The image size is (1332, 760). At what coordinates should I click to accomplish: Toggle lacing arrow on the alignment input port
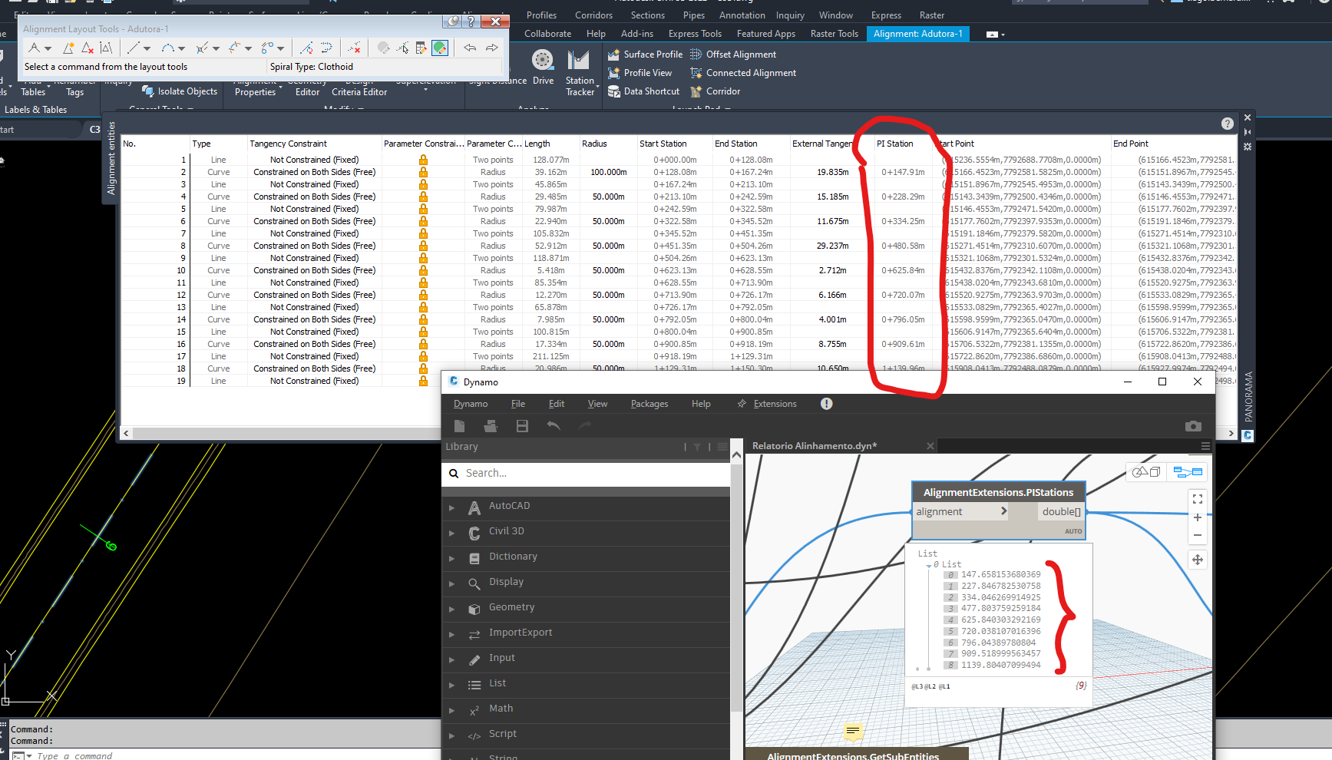[1003, 511]
